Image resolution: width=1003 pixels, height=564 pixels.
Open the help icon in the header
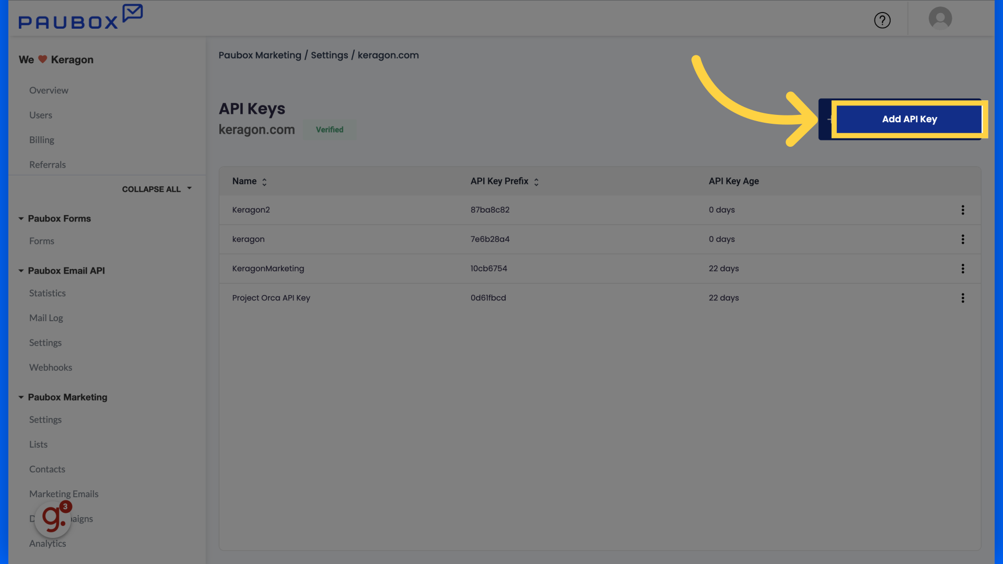click(882, 20)
